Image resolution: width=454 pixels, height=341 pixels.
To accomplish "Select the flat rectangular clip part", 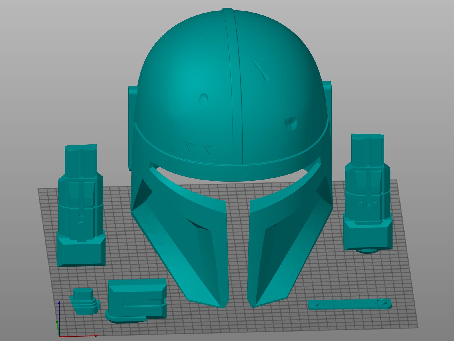I will pos(136,300).
